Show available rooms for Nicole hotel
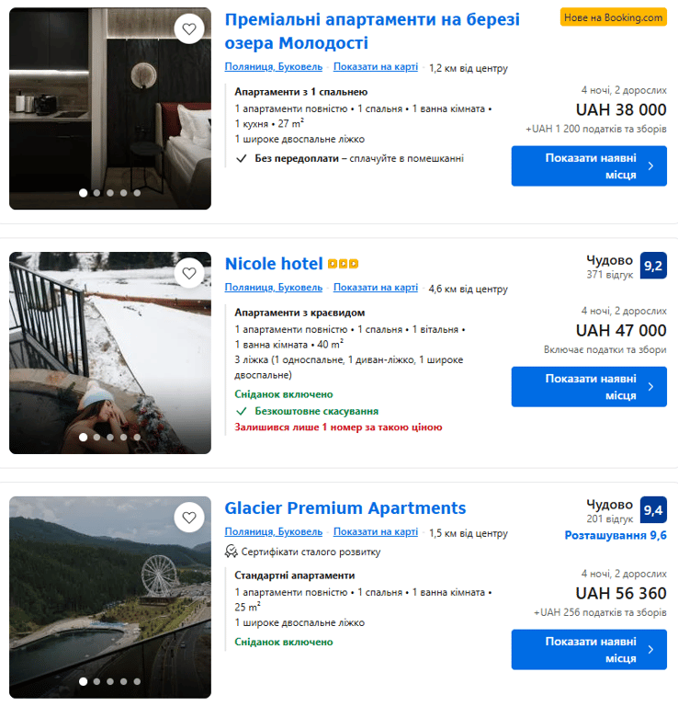678x706 pixels. (x=589, y=387)
